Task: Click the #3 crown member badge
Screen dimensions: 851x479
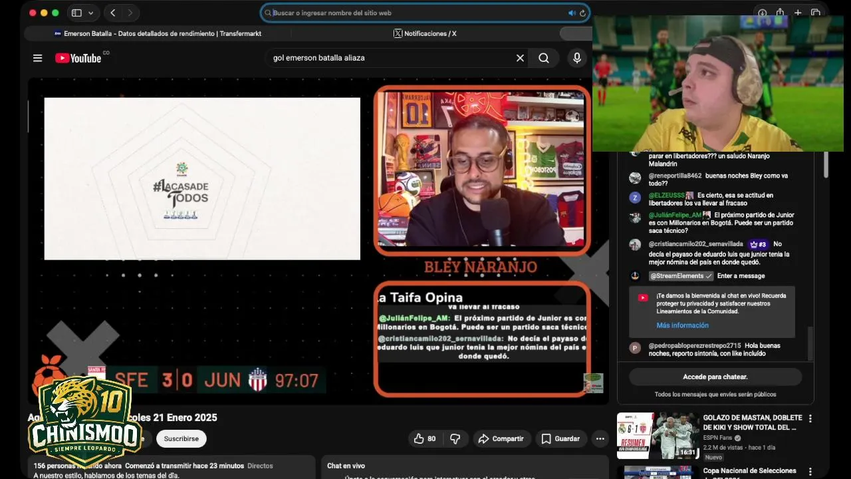Action: (x=758, y=244)
